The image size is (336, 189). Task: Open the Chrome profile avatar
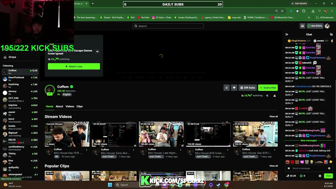pyautogui.click(x=325, y=11)
